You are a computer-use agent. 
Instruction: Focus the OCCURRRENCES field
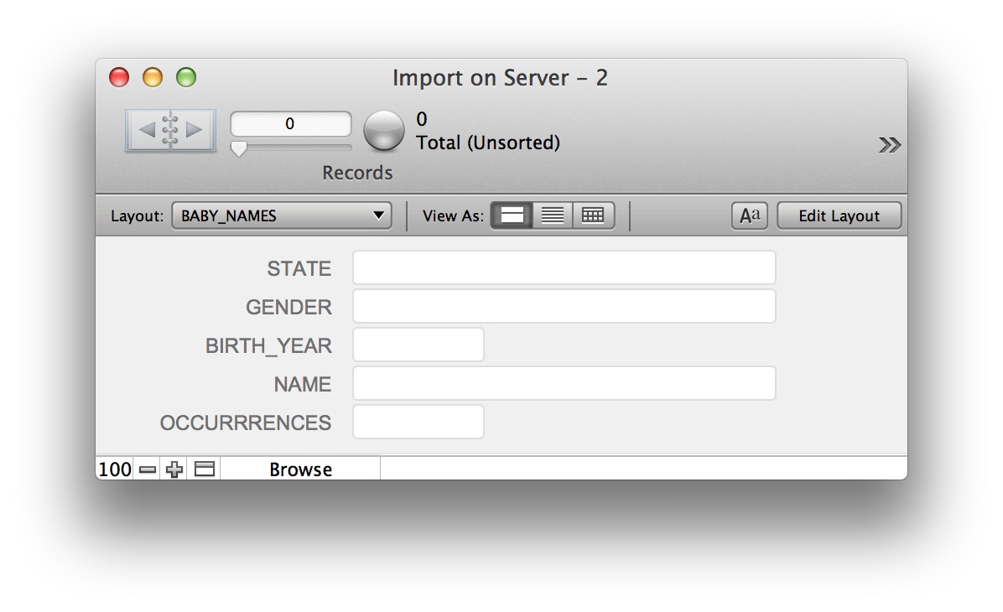pos(418,423)
